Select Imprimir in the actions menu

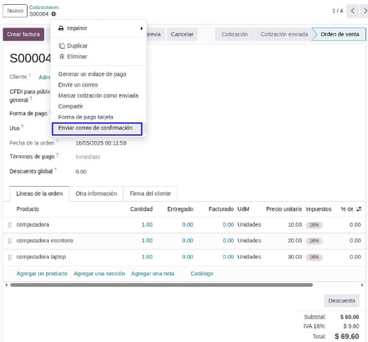pyautogui.click(x=99, y=29)
